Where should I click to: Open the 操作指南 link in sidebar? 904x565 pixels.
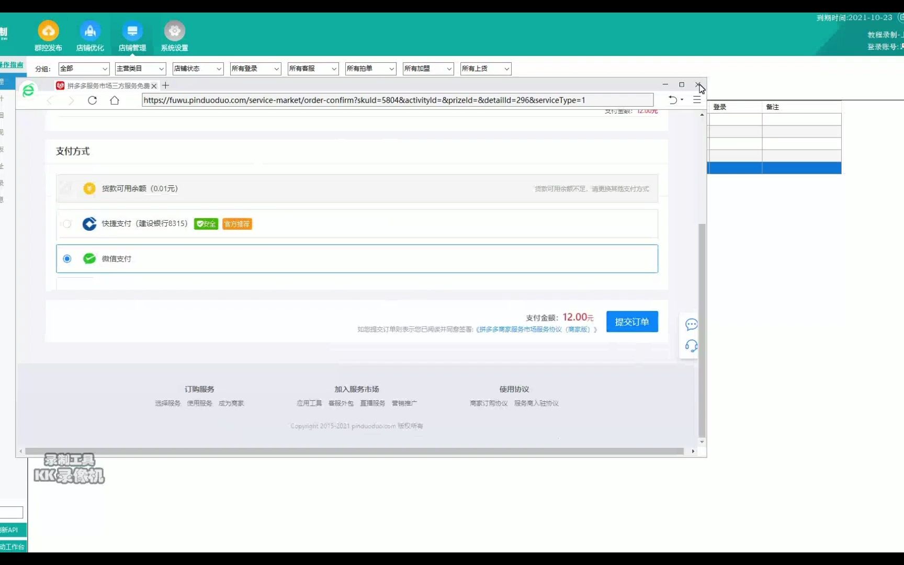pos(12,65)
